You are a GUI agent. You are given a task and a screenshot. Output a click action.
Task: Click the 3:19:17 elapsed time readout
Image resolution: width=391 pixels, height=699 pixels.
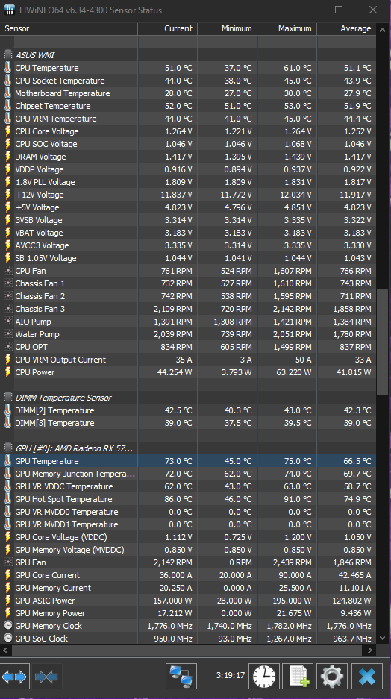tap(231, 675)
